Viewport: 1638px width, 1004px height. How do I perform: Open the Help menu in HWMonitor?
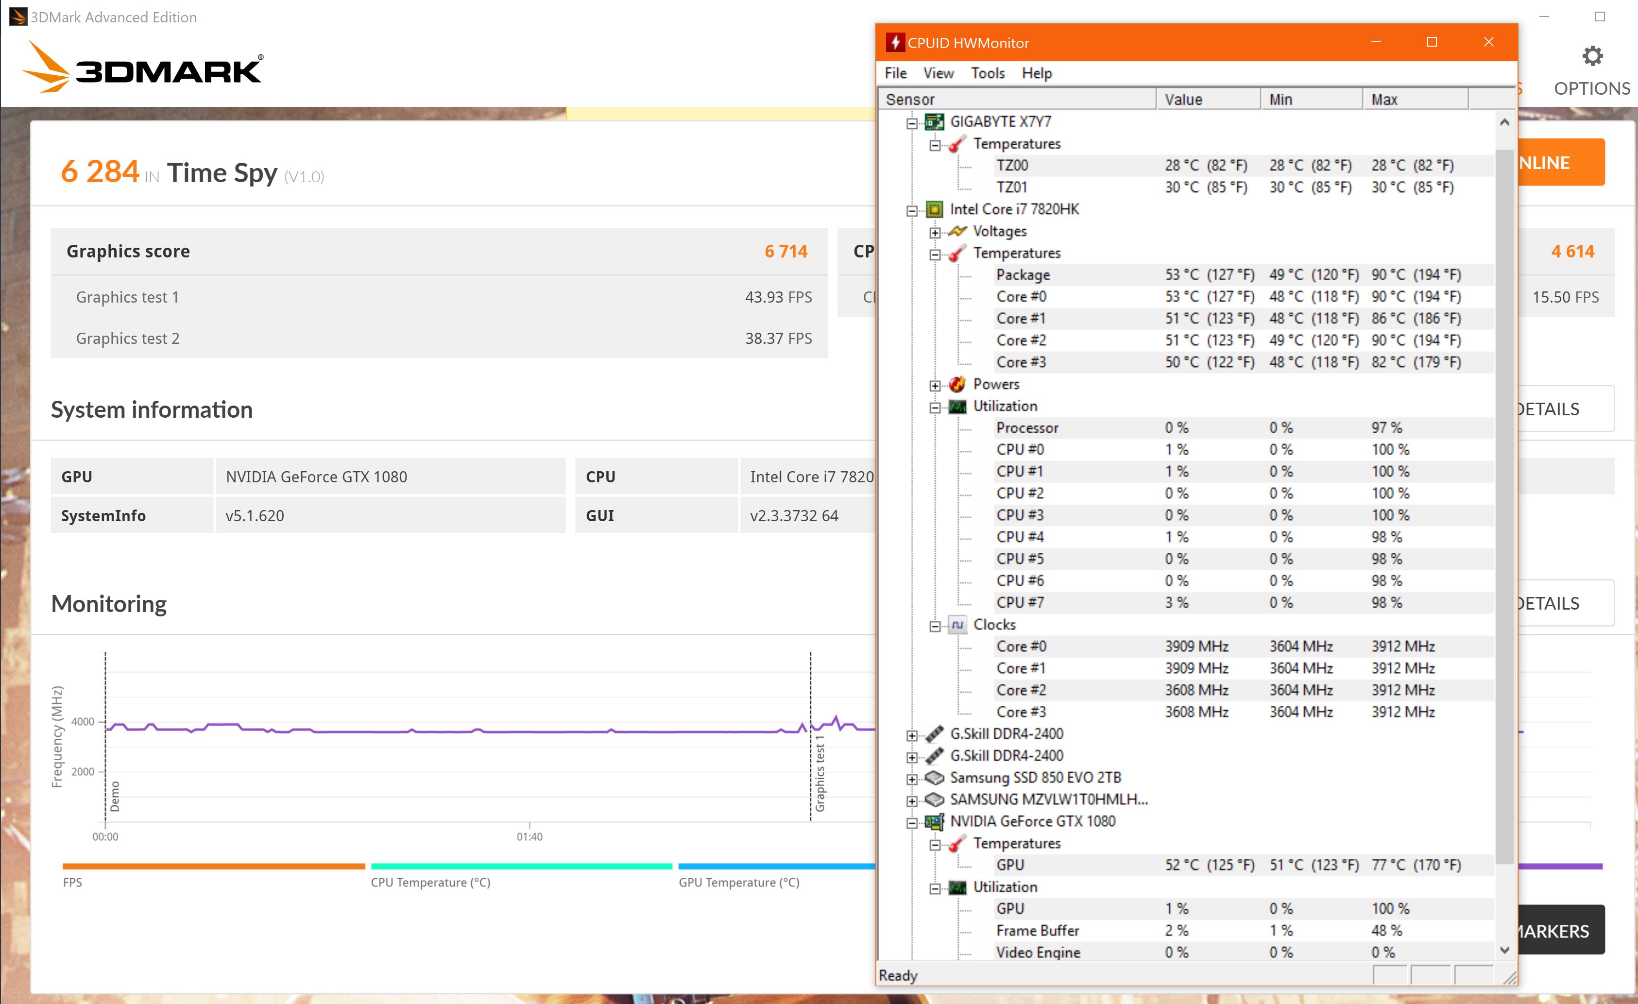[x=1037, y=73]
